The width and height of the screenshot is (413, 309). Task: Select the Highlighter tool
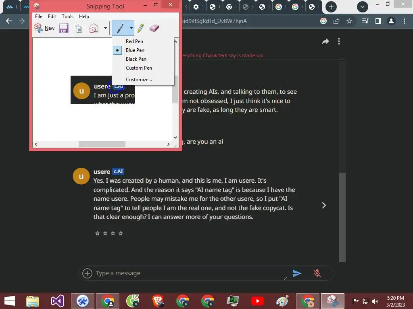[x=141, y=28]
